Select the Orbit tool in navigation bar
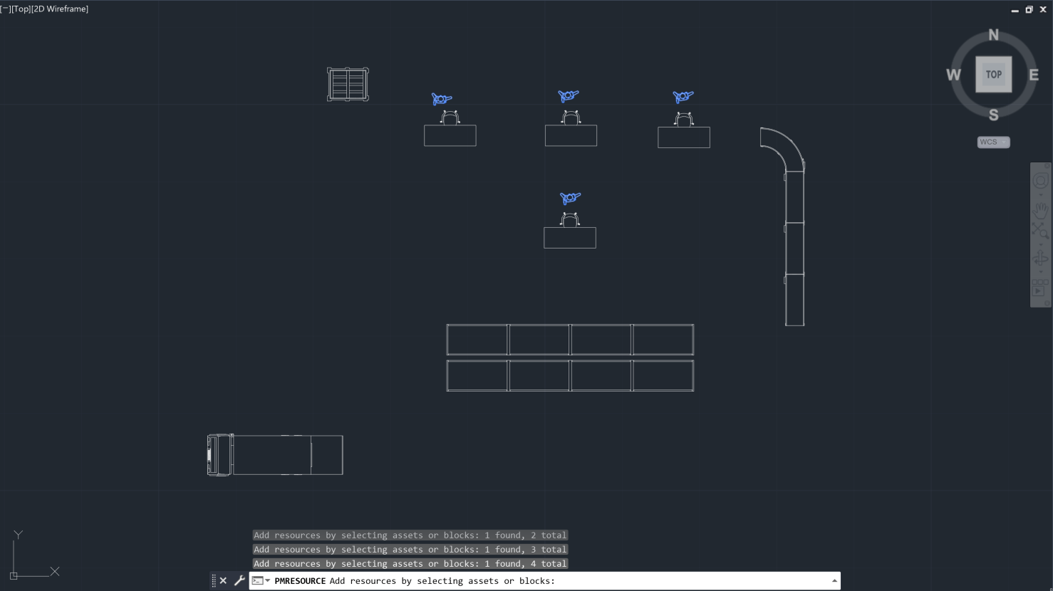This screenshot has width=1053, height=591. pyautogui.click(x=1040, y=258)
